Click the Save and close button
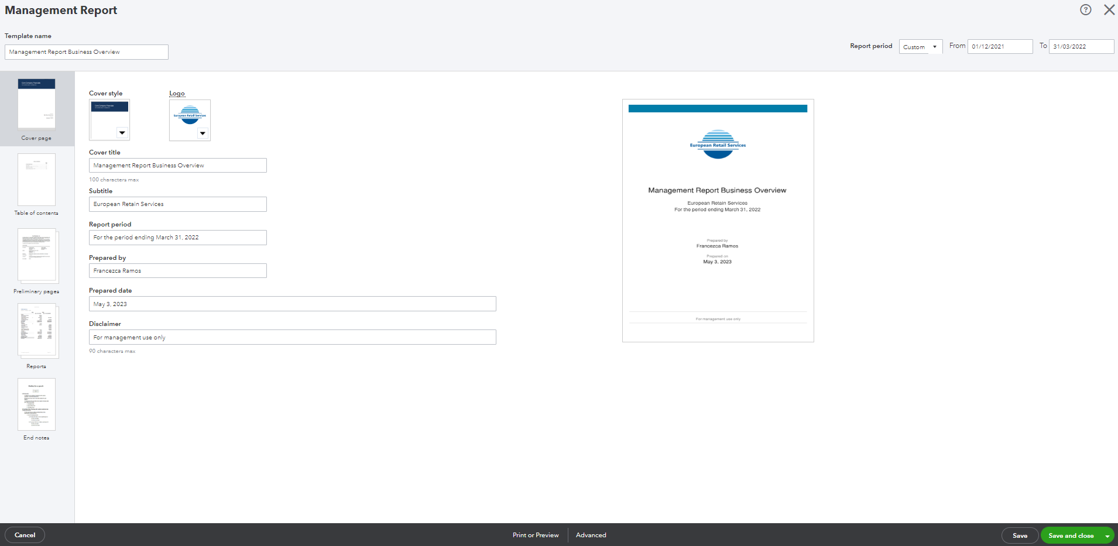 point(1071,535)
